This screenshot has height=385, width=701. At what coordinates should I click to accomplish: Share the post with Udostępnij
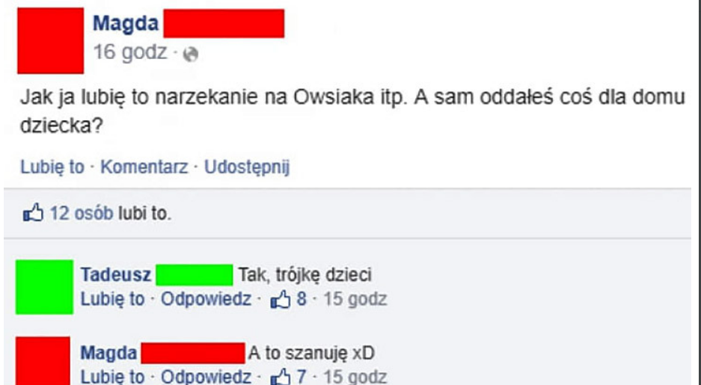[247, 167]
